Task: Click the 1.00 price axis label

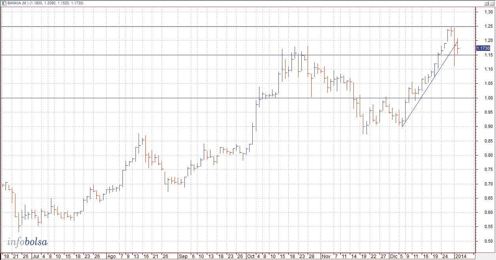Action: tap(489, 98)
